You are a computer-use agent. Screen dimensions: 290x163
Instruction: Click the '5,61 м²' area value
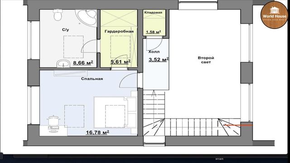click(x=121, y=62)
